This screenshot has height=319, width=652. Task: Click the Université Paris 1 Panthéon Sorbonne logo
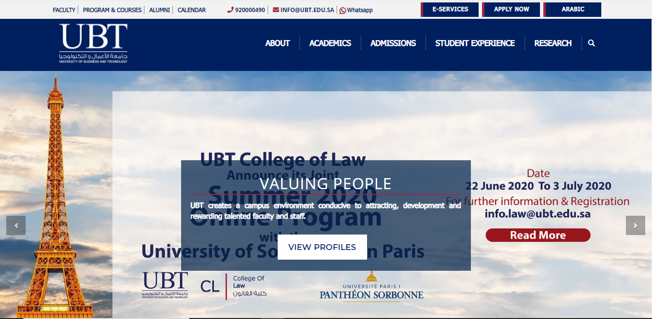click(x=371, y=286)
